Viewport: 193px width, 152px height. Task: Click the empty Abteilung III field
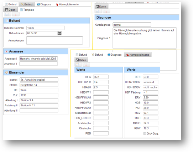pos(39,110)
